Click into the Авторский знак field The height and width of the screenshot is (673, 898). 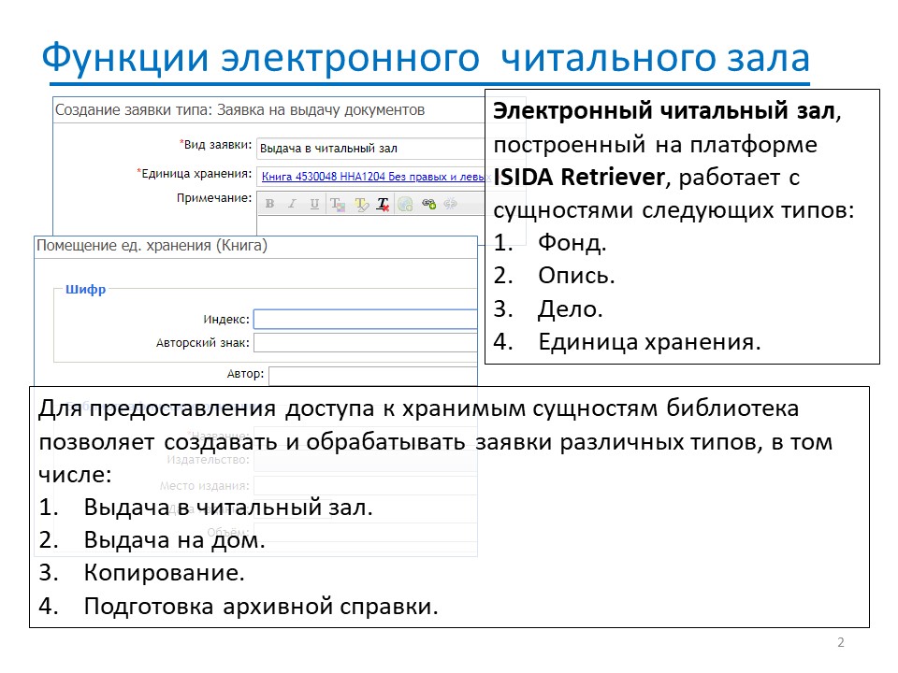tap(366, 343)
